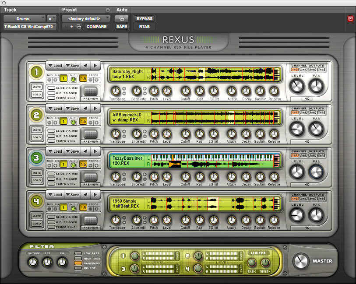356x284 pixels.
Task: Open the Save menu for channel 1
Action: coord(72,66)
